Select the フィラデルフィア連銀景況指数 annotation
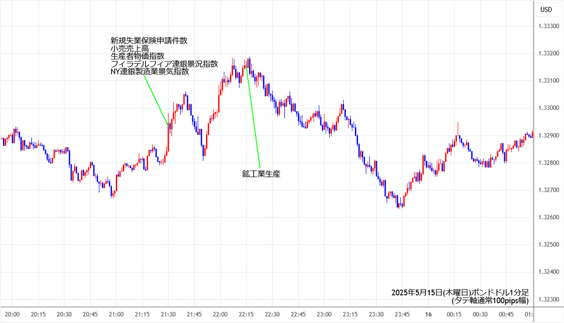This screenshot has height=323, width=564. [x=164, y=64]
